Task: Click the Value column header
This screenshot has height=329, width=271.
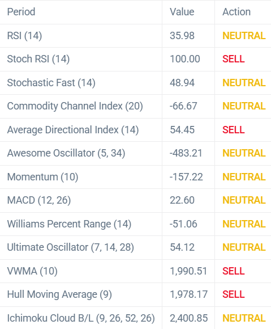Action: point(182,12)
